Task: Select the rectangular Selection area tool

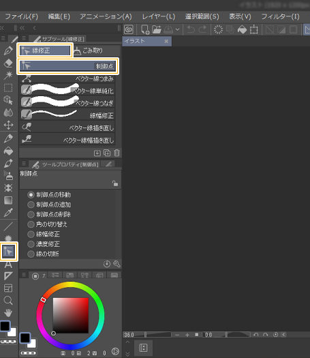Action: (x=8, y=87)
